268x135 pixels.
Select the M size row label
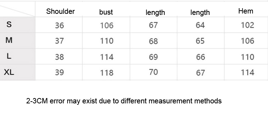(9, 40)
